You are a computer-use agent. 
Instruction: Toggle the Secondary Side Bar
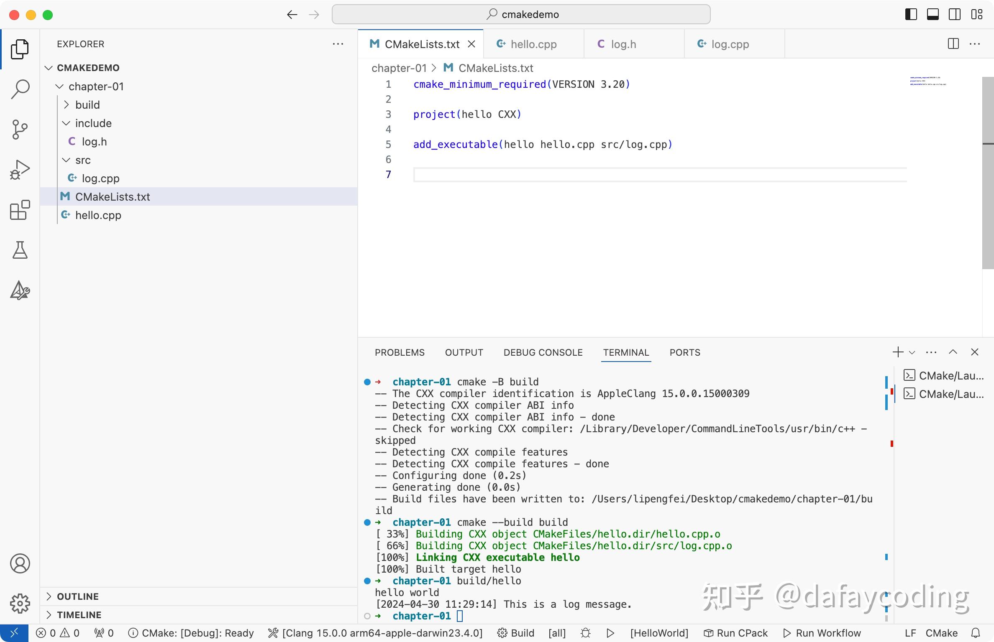point(954,15)
